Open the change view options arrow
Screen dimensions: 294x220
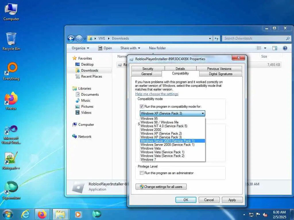265,48
